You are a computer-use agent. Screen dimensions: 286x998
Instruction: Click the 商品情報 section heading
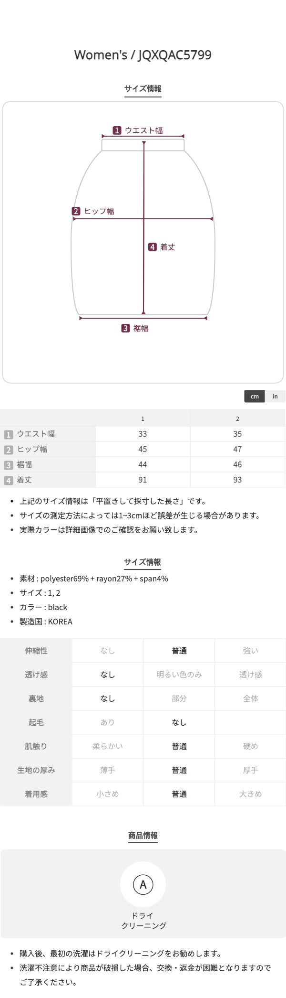click(143, 835)
